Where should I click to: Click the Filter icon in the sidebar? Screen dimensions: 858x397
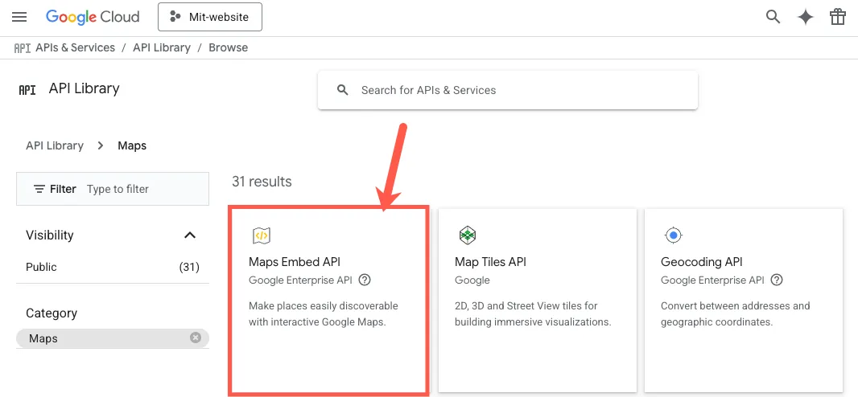[39, 189]
